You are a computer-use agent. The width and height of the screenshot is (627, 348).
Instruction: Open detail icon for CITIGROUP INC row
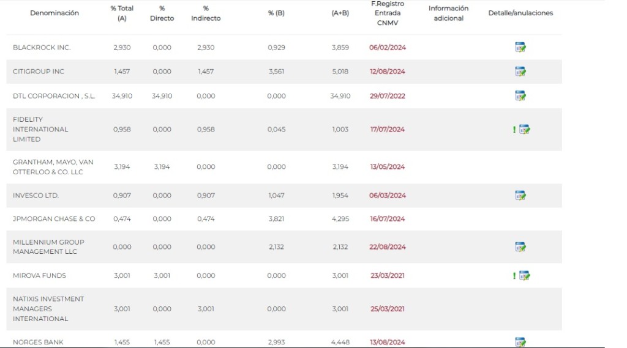click(x=520, y=72)
